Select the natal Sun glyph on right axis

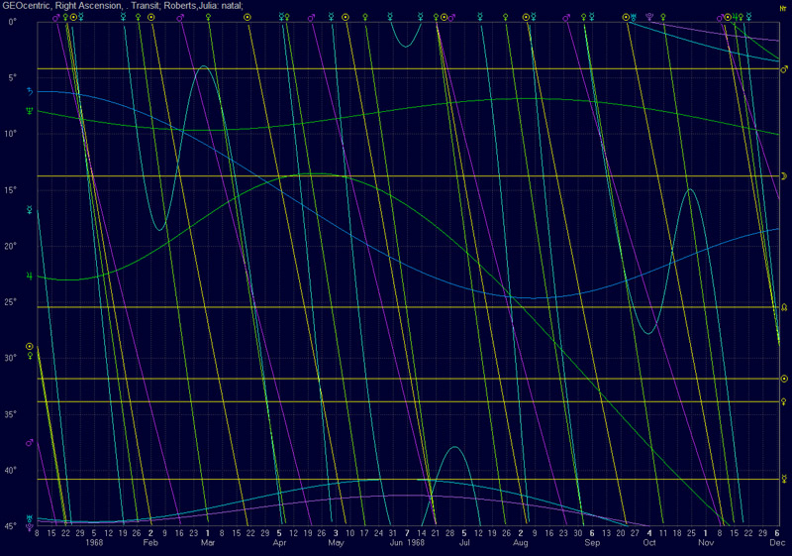coord(784,379)
